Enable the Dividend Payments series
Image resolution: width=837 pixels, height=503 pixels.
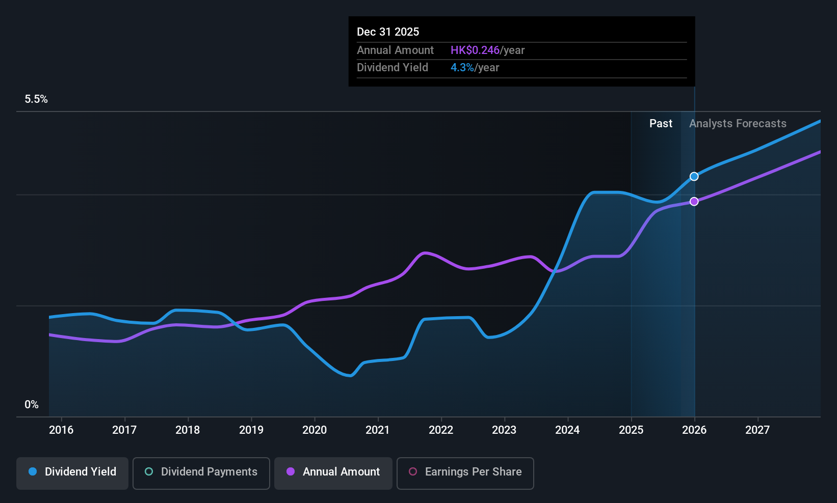pos(201,472)
